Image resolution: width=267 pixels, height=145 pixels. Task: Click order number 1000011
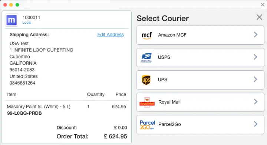(x=31, y=17)
